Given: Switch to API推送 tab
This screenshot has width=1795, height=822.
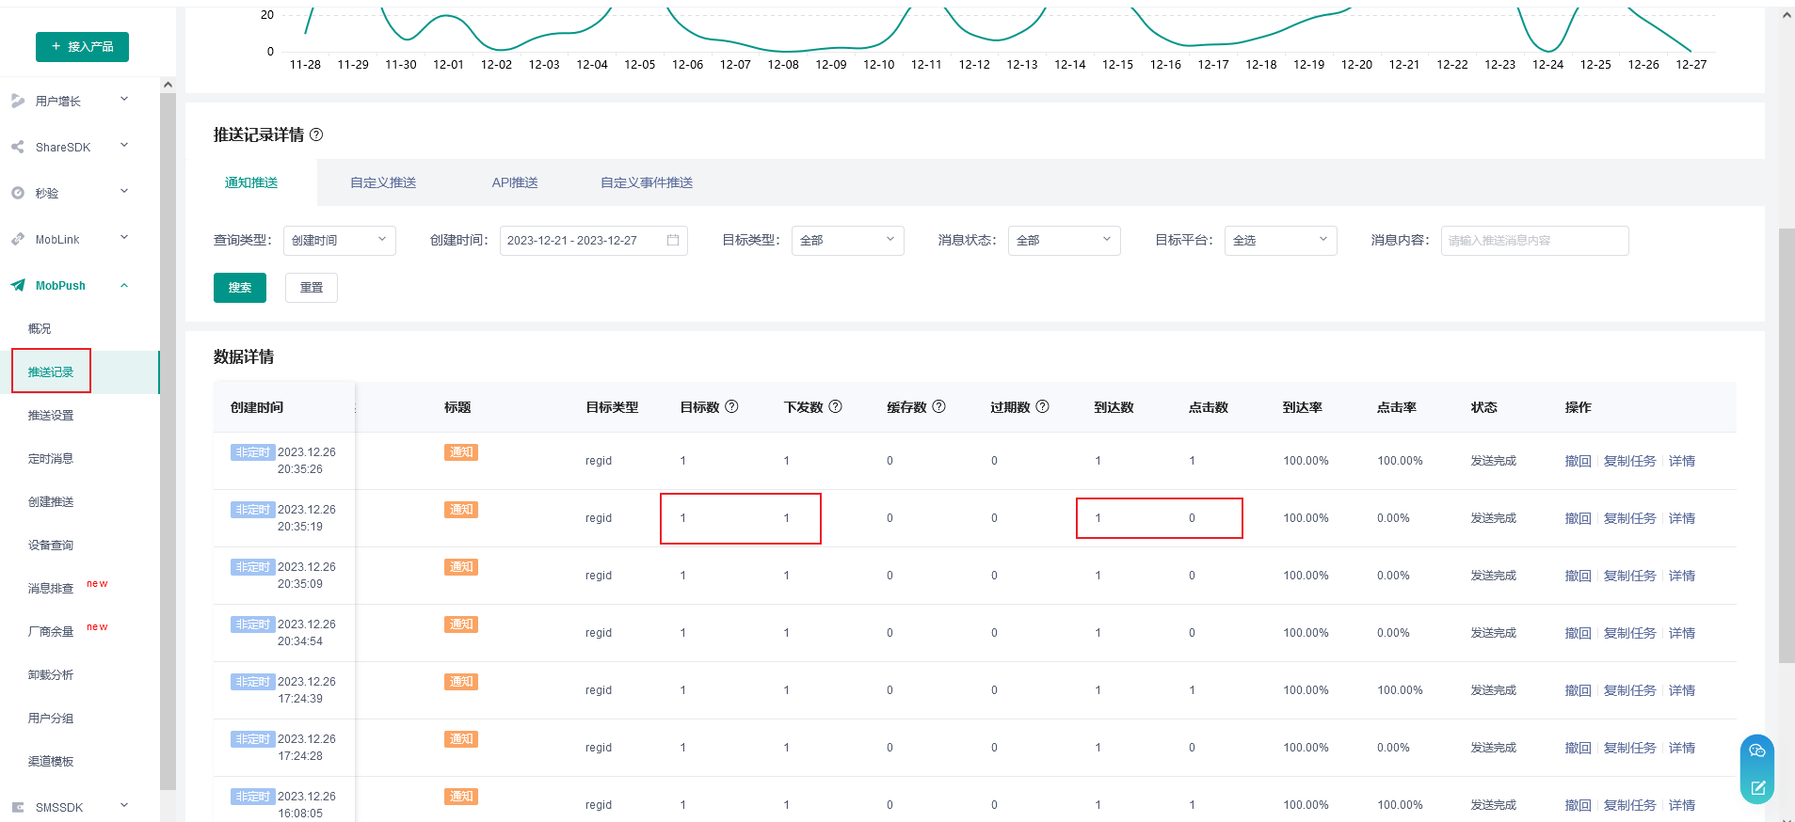Looking at the screenshot, I should click(515, 182).
